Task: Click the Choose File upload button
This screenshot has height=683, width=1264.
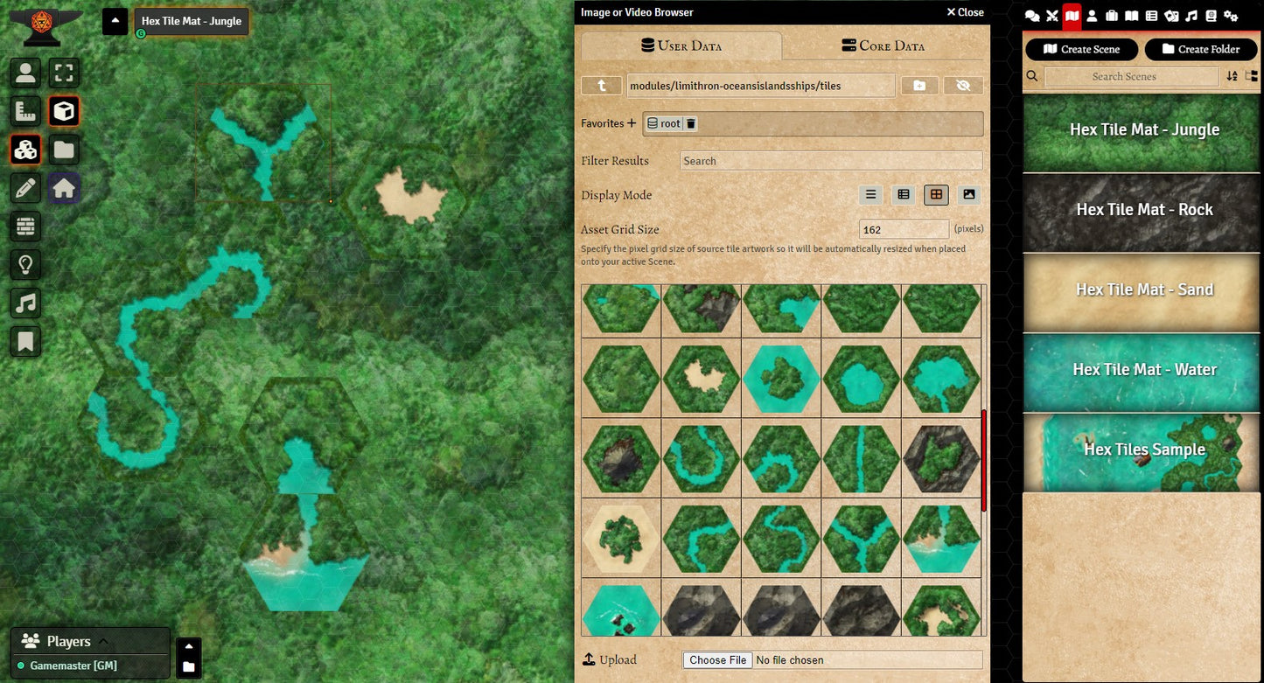Action: click(x=717, y=660)
